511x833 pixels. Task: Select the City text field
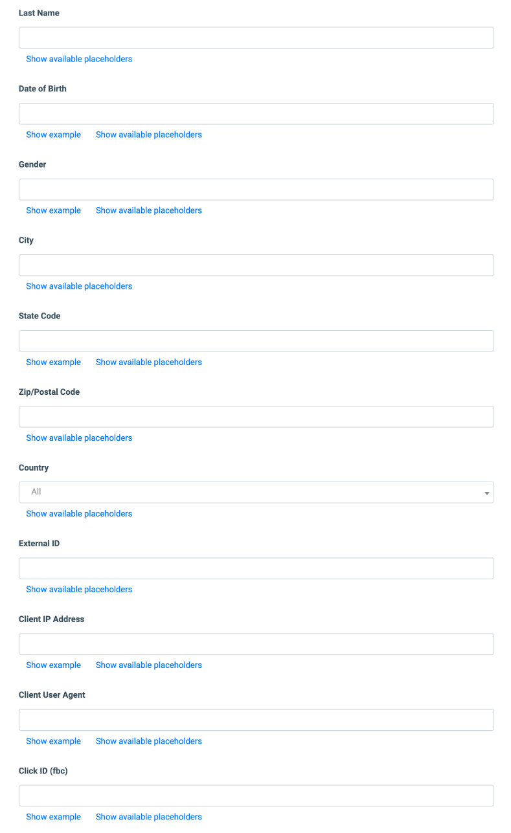point(256,265)
